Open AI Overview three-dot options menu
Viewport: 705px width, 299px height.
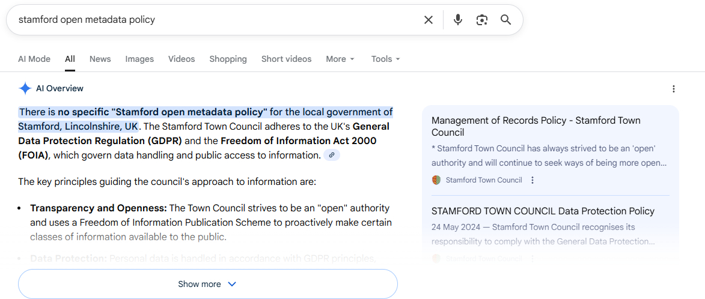(x=673, y=89)
